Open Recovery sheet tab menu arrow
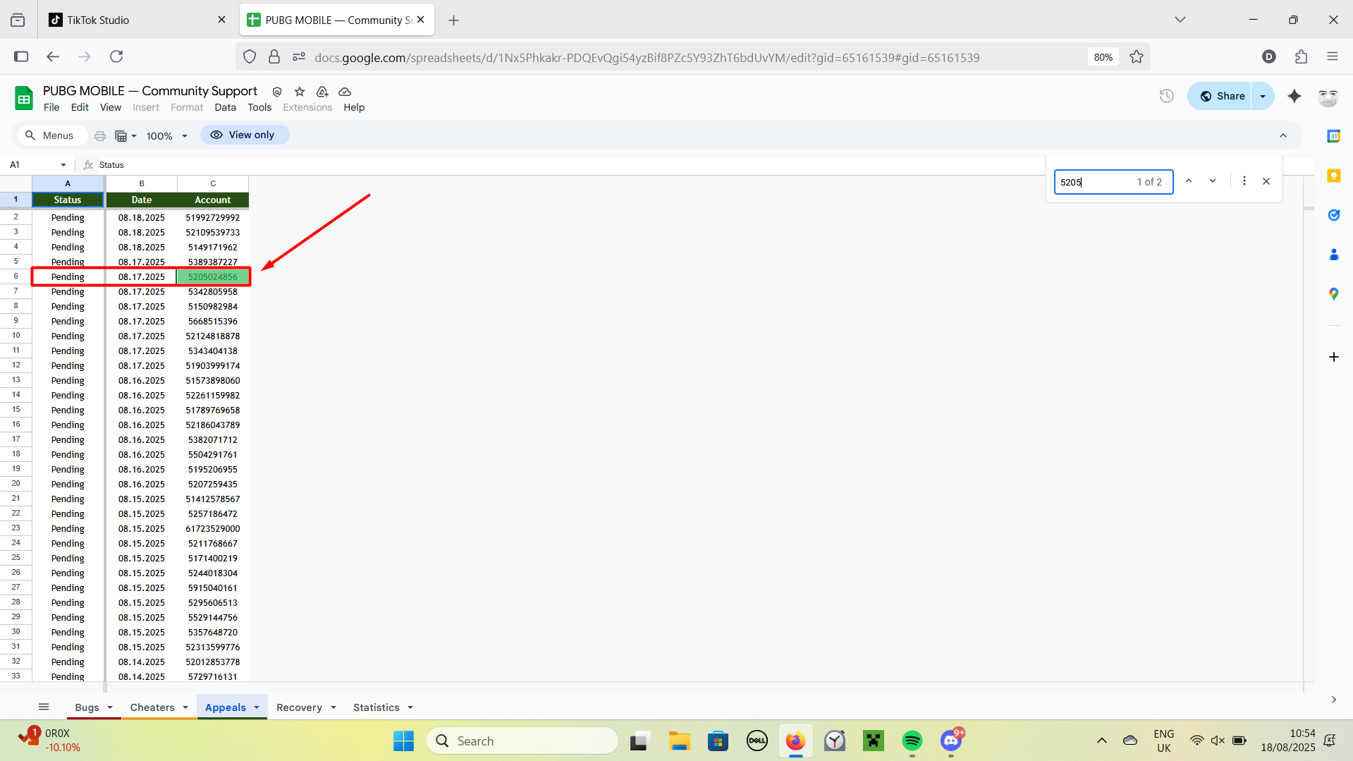Screen dimensions: 1353x761 (333, 707)
